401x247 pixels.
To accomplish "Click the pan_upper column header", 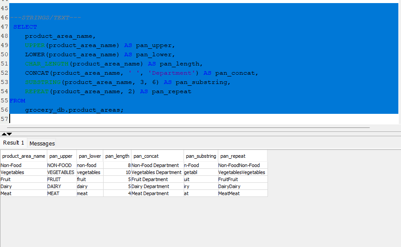I will coord(62,156).
